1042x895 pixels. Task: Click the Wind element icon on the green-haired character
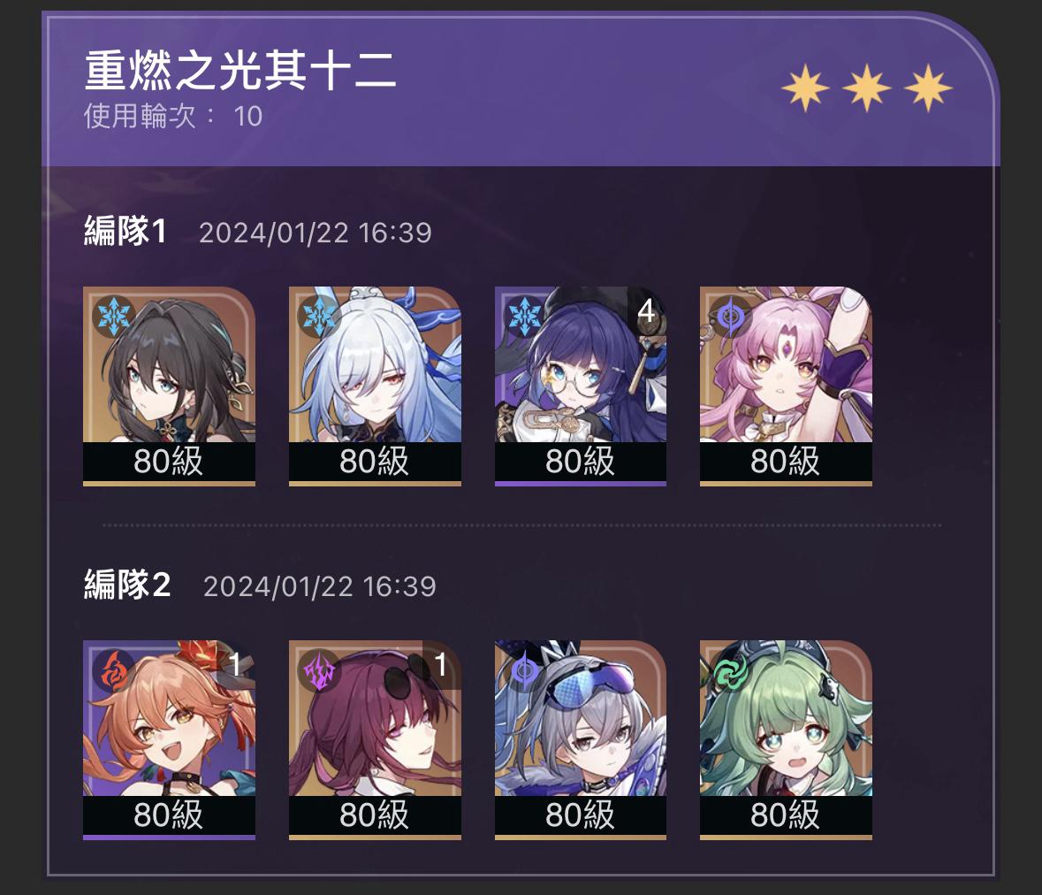click(x=730, y=670)
